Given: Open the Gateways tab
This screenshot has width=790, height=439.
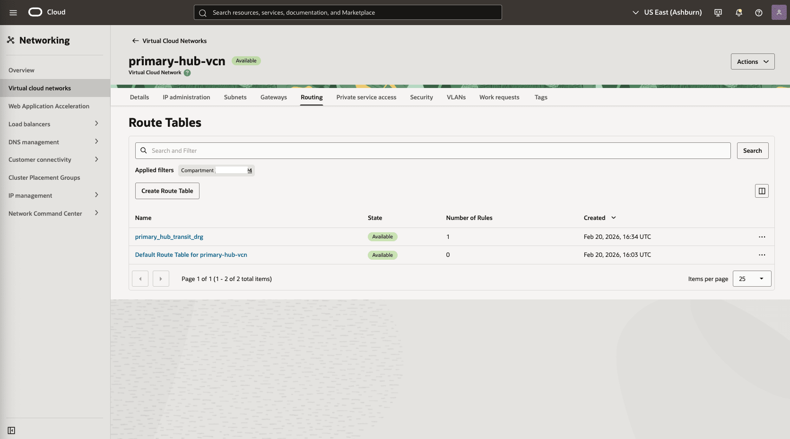Looking at the screenshot, I should click(273, 97).
